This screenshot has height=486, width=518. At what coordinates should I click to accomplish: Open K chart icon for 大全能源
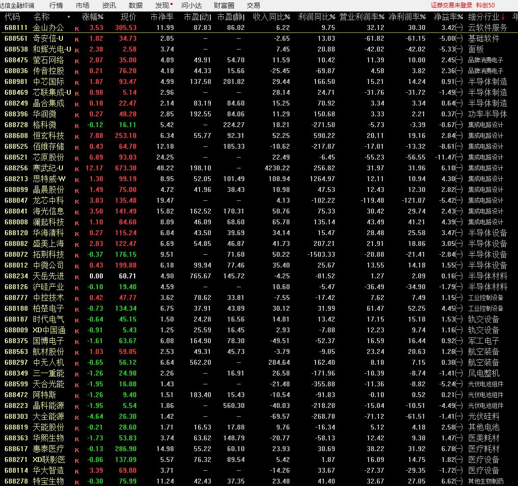pyautogui.click(x=77, y=418)
